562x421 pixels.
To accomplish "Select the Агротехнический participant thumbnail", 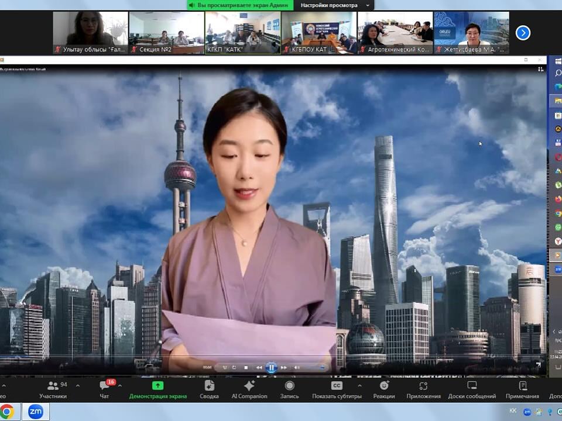I will point(395,33).
